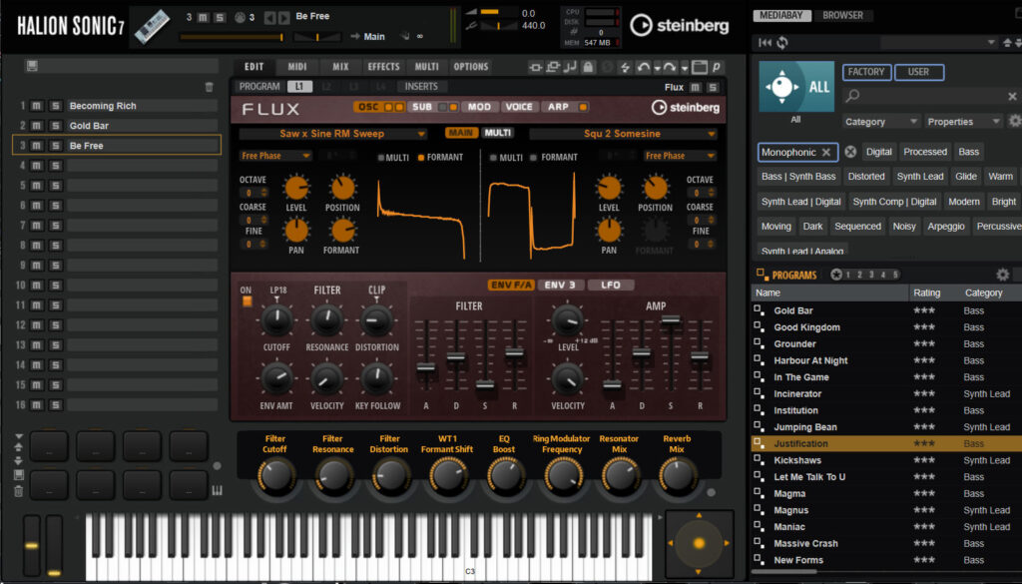Click the save multi disk icon
The image size is (1022, 584).
tap(32, 66)
